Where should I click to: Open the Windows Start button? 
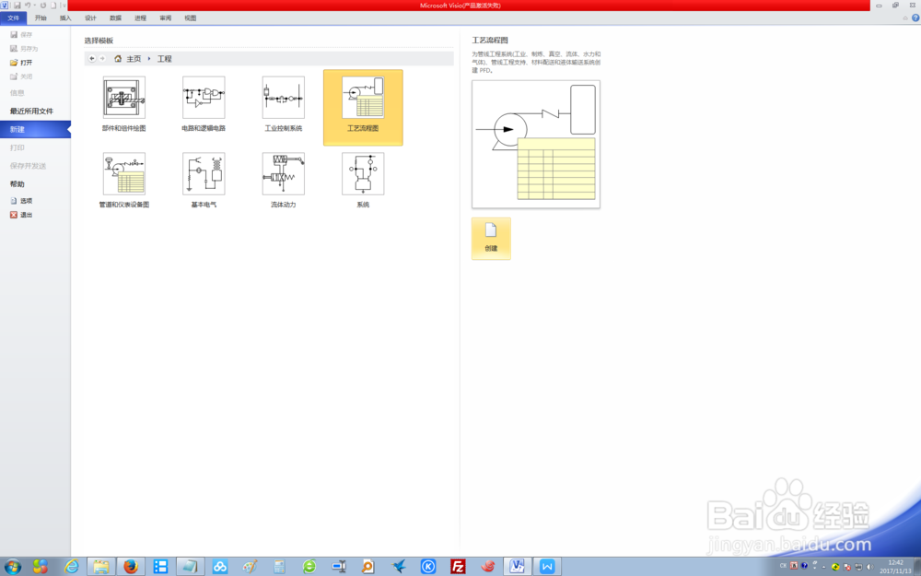(x=12, y=567)
